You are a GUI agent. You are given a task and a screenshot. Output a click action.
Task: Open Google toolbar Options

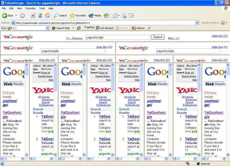coord(138,28)
